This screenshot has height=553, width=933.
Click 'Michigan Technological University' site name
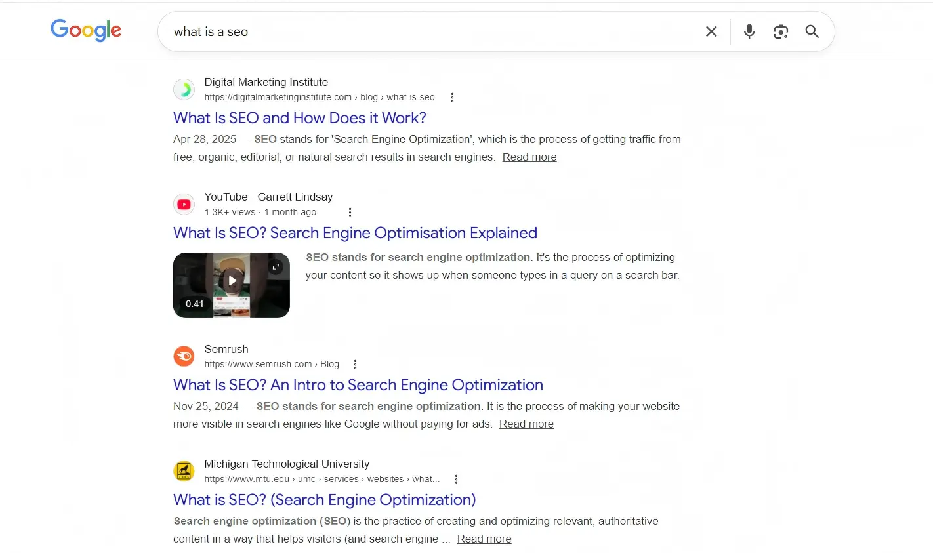tap(287, 464)
